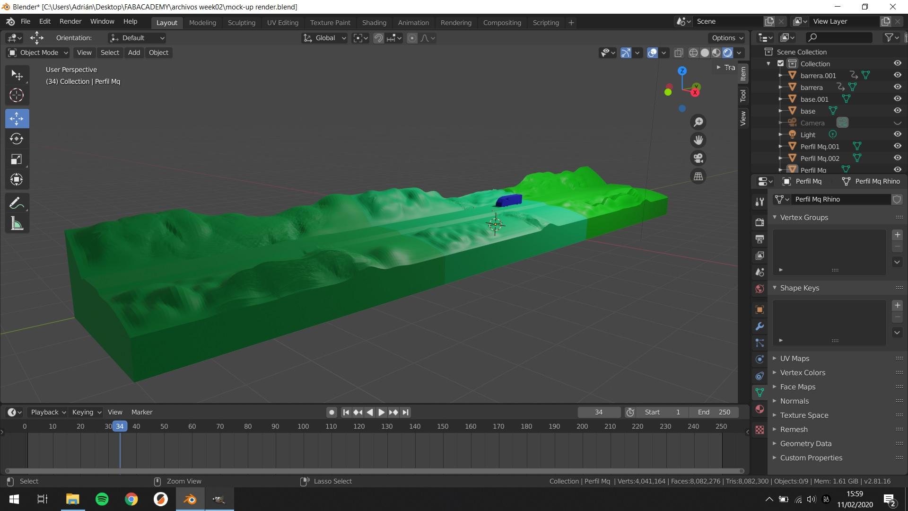Select the Annotate tool
908x511 pixels.
tap(17, 203)
